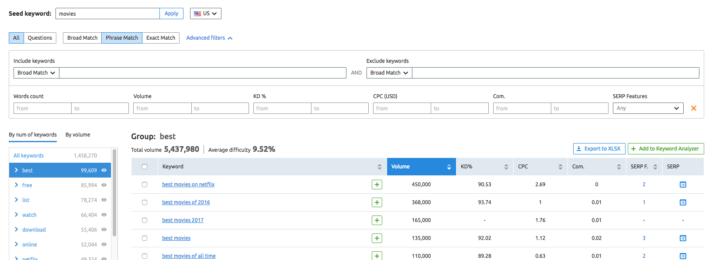
Task: Clear advanced filters with orange X
Action: [x=693, y=108]
